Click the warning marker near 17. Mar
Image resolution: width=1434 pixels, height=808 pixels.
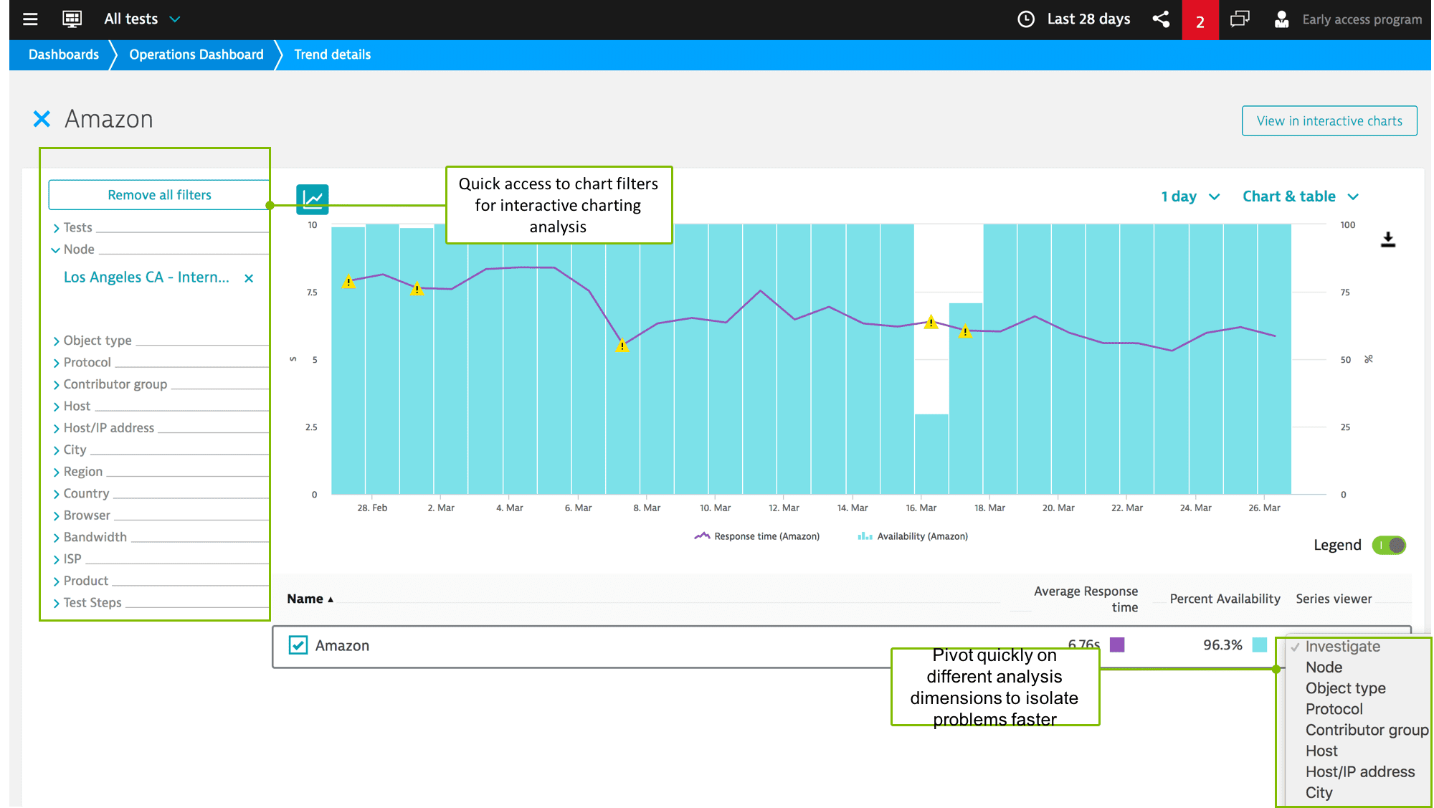(965, 331)
